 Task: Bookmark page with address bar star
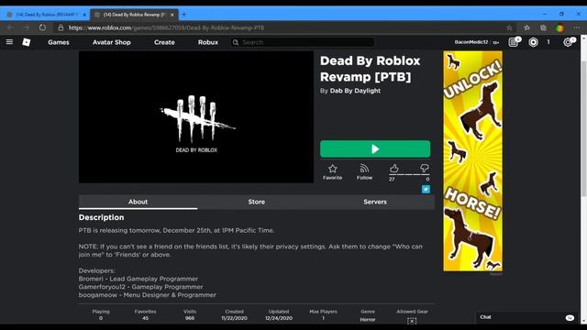(x=509, y=27)
